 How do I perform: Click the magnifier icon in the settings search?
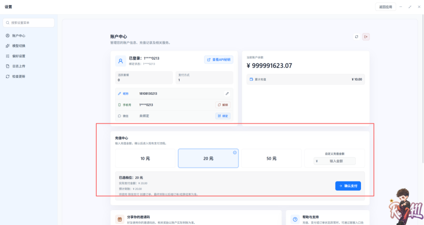coord(7,23)
